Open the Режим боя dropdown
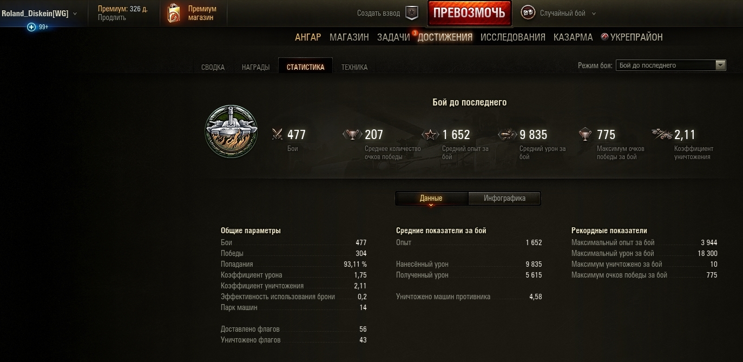The image size is (743, 362). tap(671, 65)
